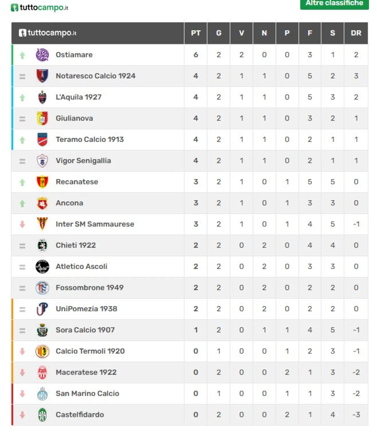
Task: Click the Atletico Ascoli round logo
Action: (42, 267)
